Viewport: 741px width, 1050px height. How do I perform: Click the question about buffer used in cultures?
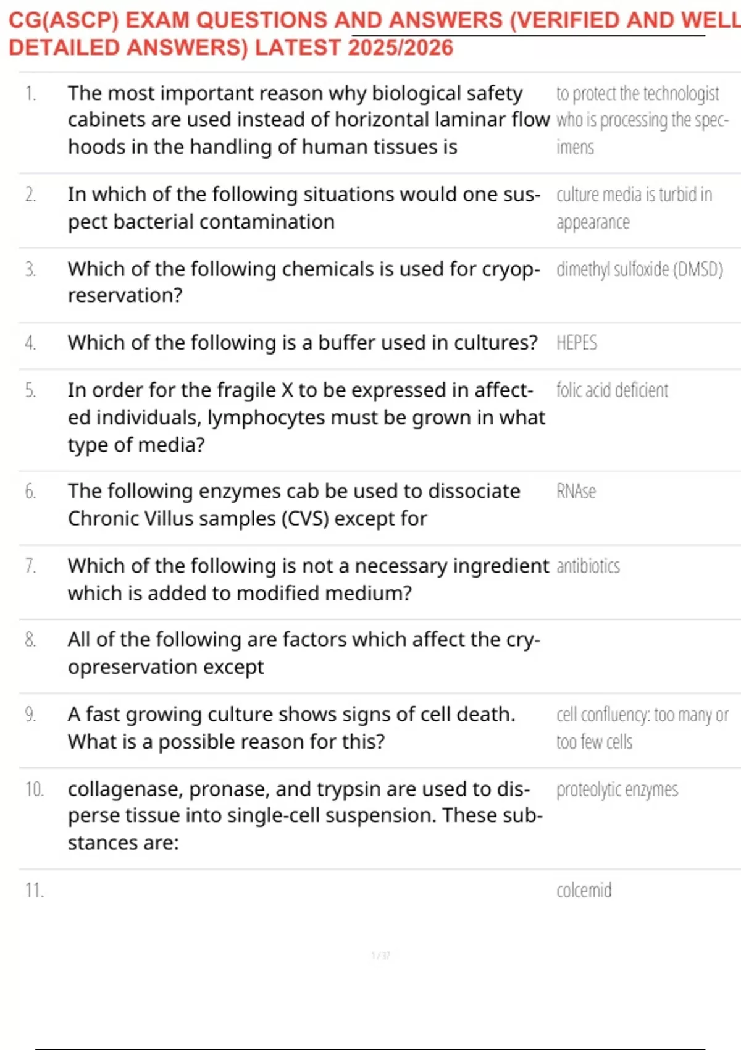(303, 343)
